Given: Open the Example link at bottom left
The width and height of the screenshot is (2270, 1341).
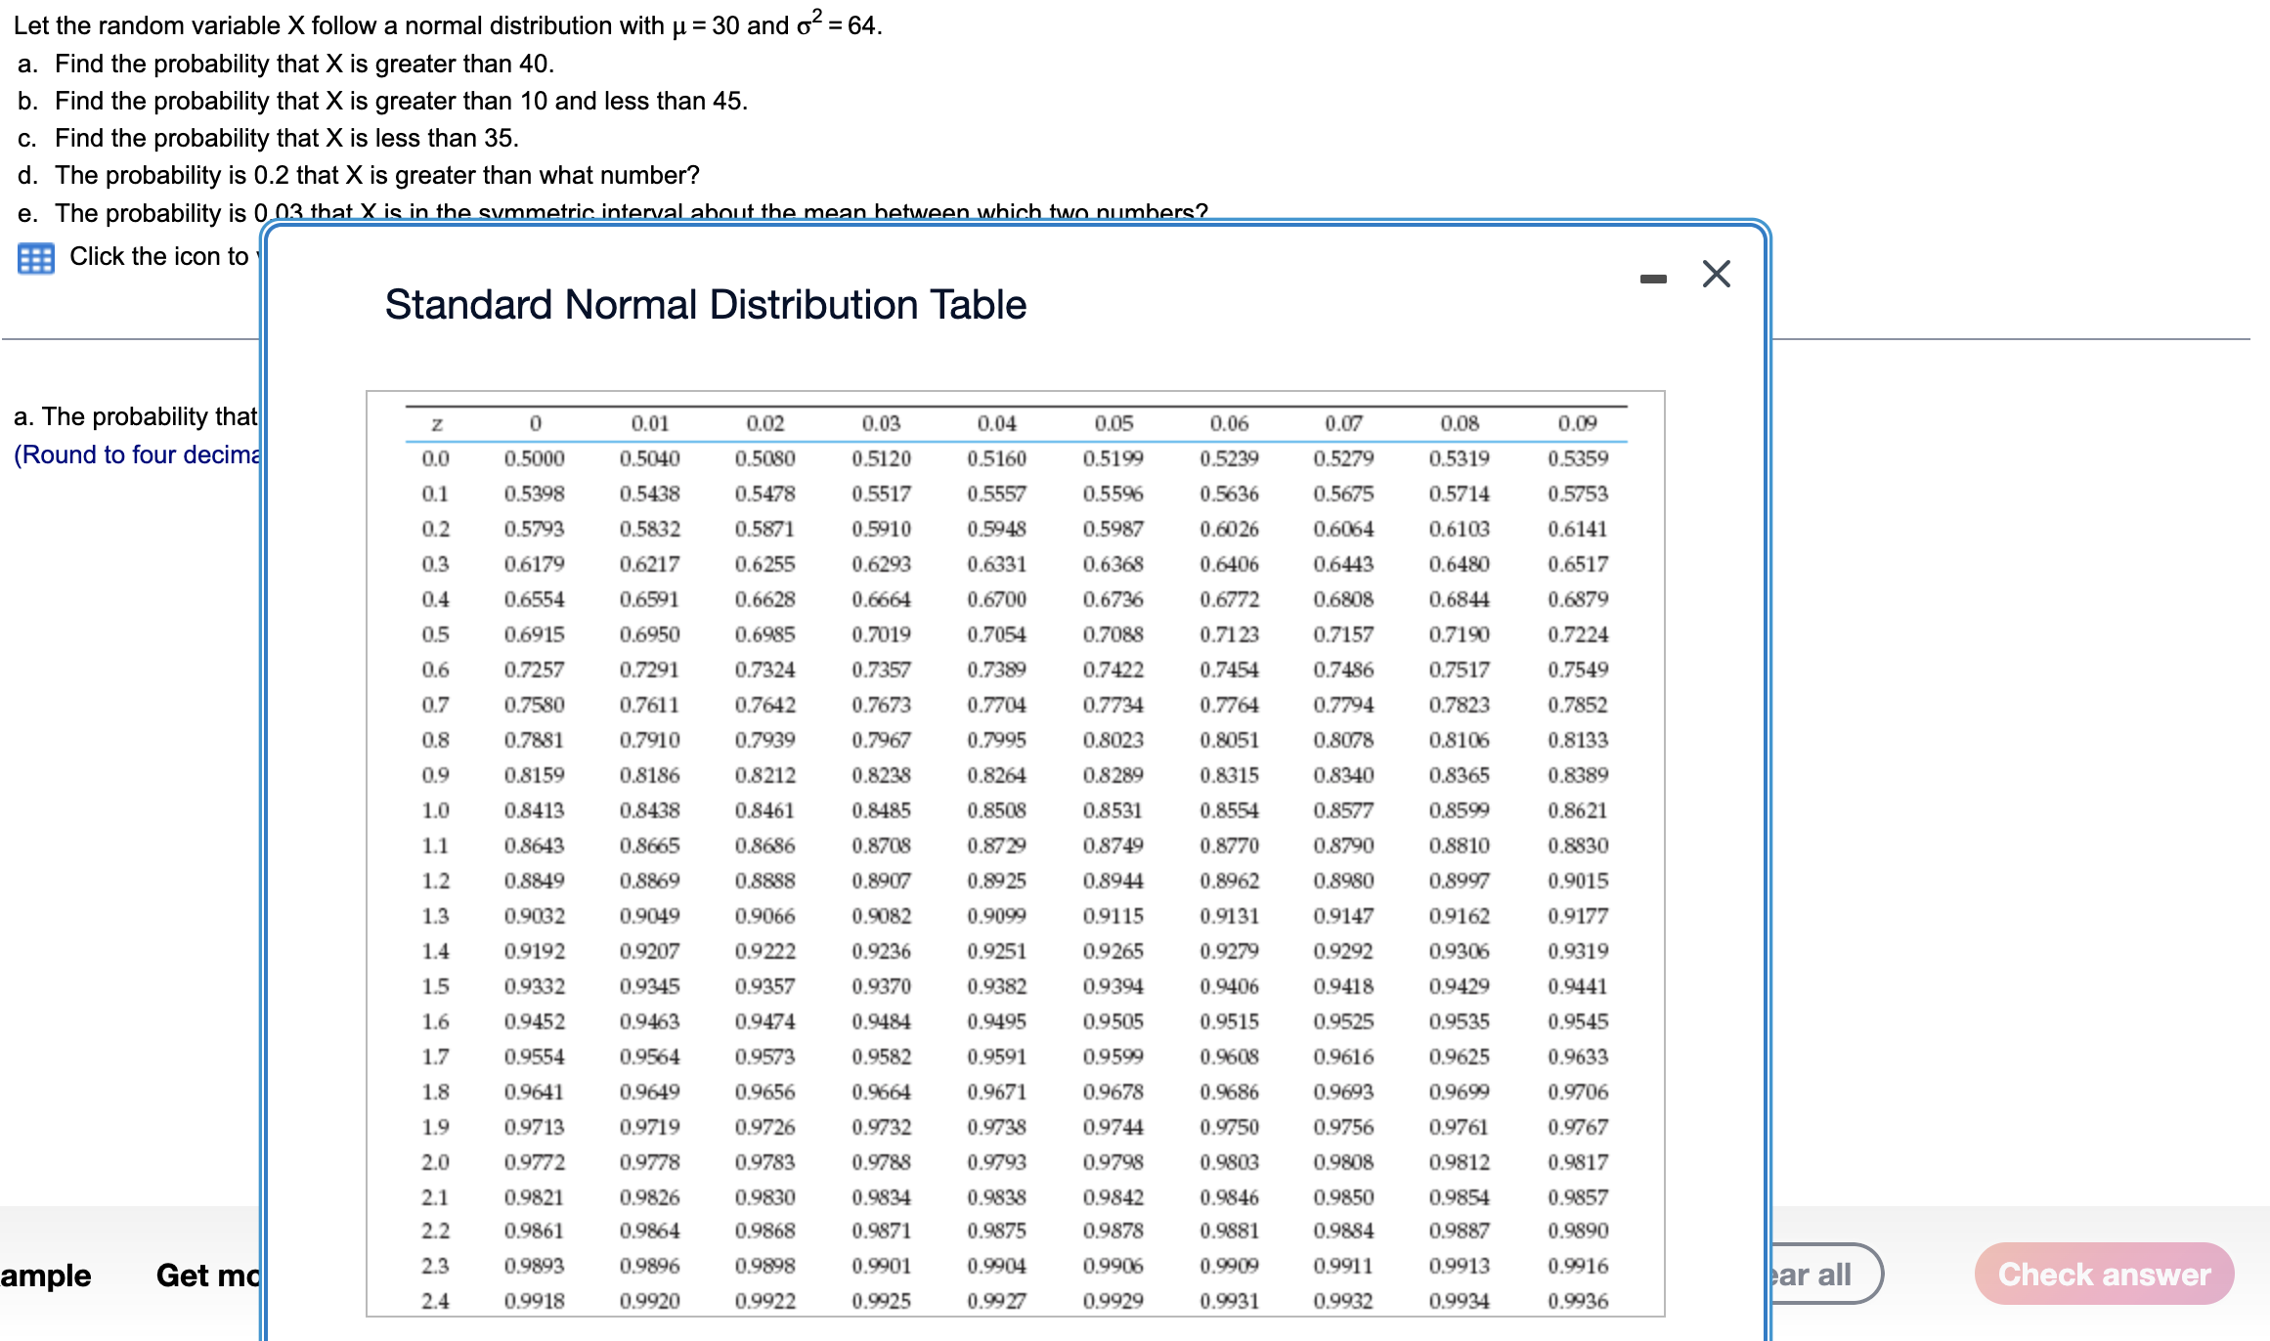Looking at the screenshot, I should coord(45,1276).
